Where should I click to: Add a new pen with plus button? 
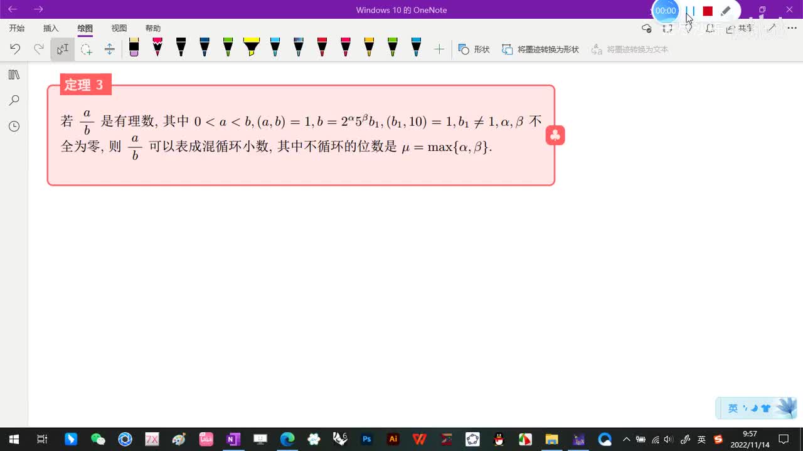coord(439,49)
